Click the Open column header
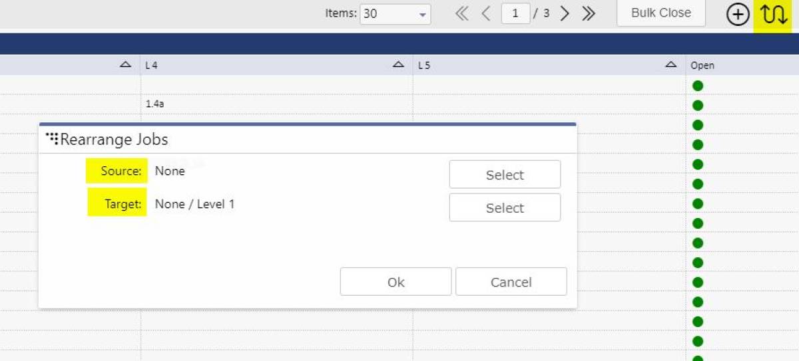Image resolution: width=799 pixels, height=361 pixels. point(702,65)
